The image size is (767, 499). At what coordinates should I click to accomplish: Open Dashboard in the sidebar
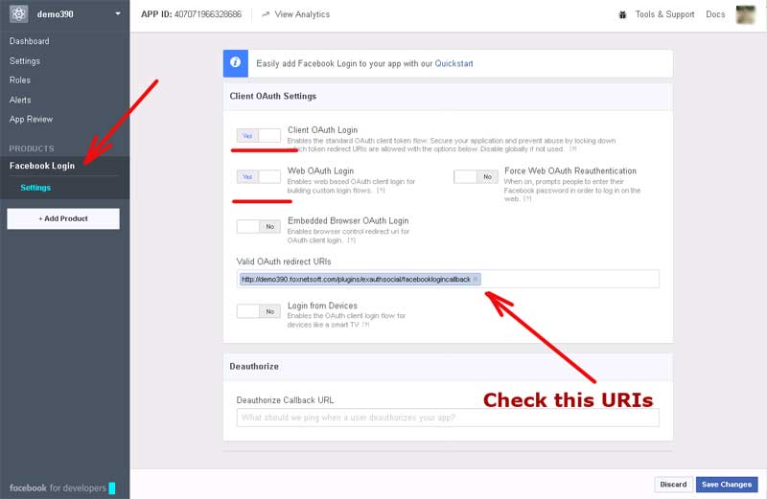(30, 41)
